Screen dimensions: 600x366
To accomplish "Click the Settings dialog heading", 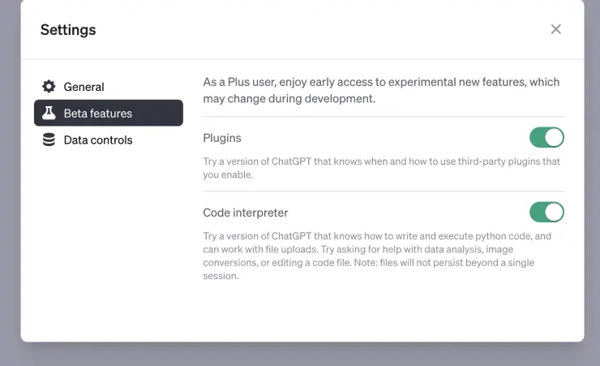I will [x=68, y=30].
